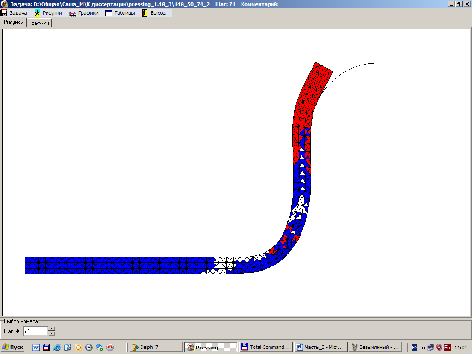Switch to Delphi 7 taskbar button
The height and width of the screenshot is (354, 472).
click(155, 347)
